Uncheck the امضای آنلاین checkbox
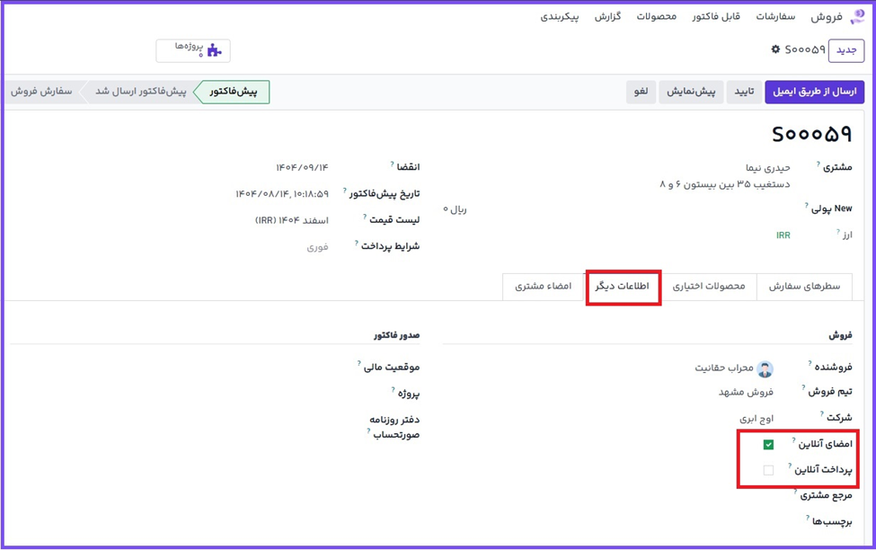The height and width of the screenshot is (550, 876). 768,445
